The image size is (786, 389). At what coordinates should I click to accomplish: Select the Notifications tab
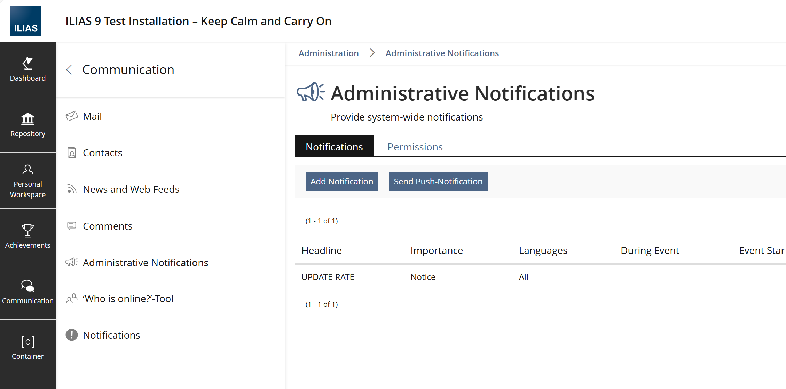tap(334, 147)
